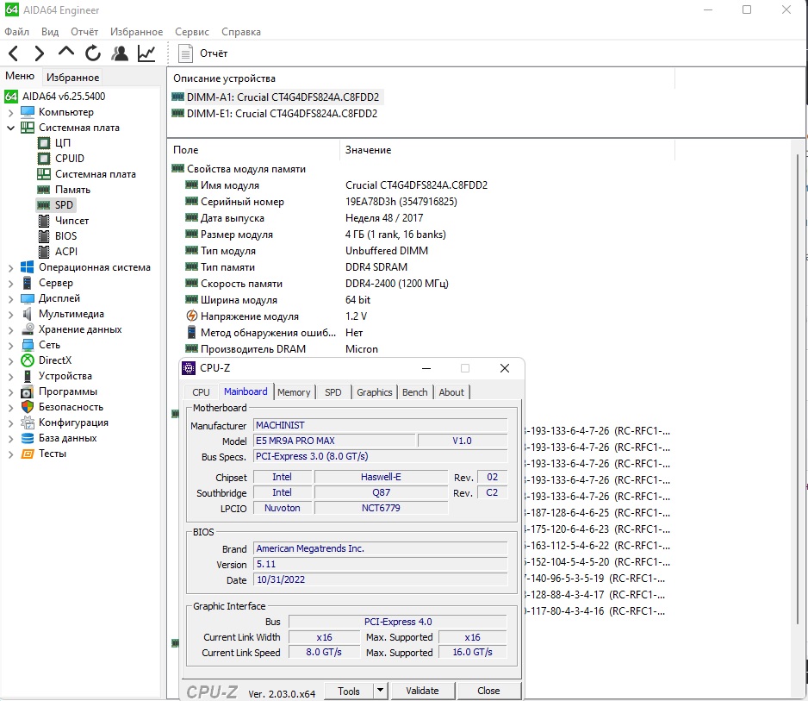Expand the Сервер tree node
Image resolution: width=808 pixels, height=701 pixels.
[11, 283]
